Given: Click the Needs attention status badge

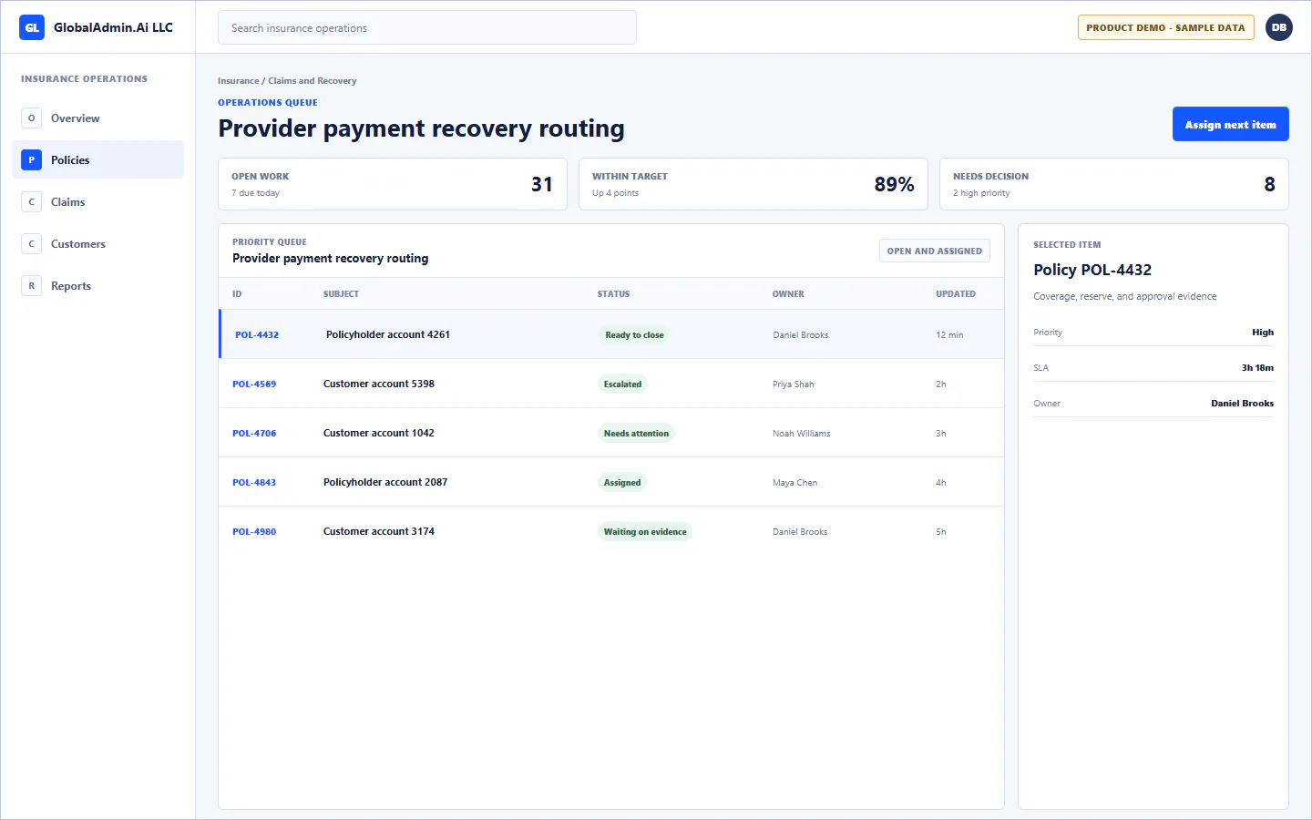Looking at the screenshot, I should click(x=636, y=434).
